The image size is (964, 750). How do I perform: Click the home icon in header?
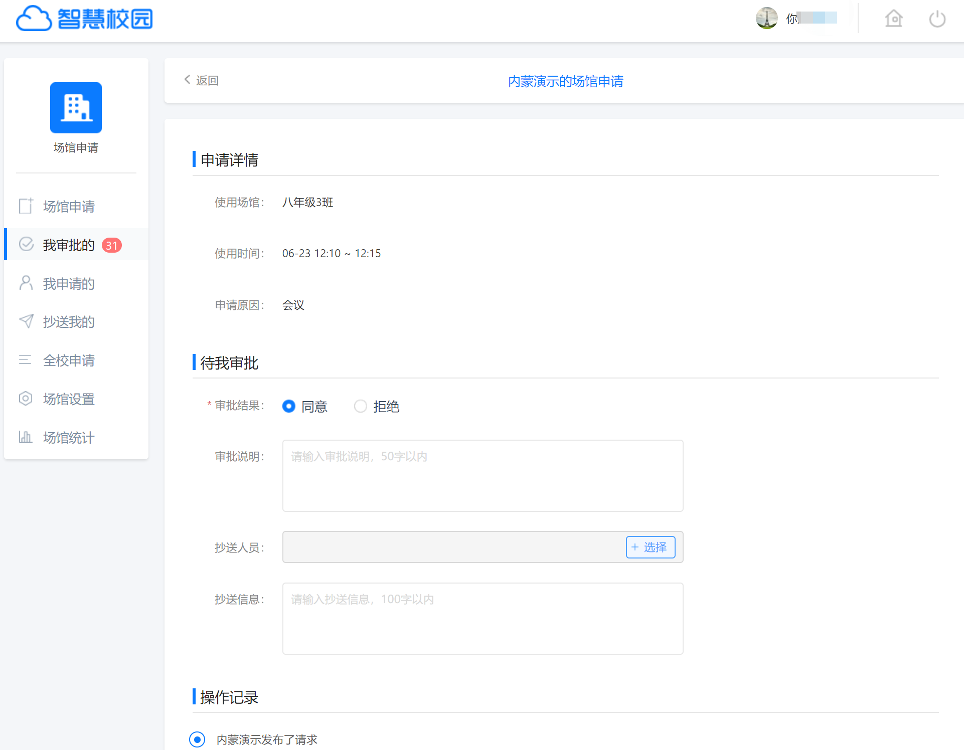(x=893, y=20)
